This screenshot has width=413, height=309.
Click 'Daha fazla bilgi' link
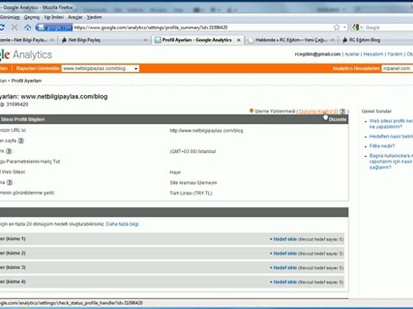[x=122, y=224]
